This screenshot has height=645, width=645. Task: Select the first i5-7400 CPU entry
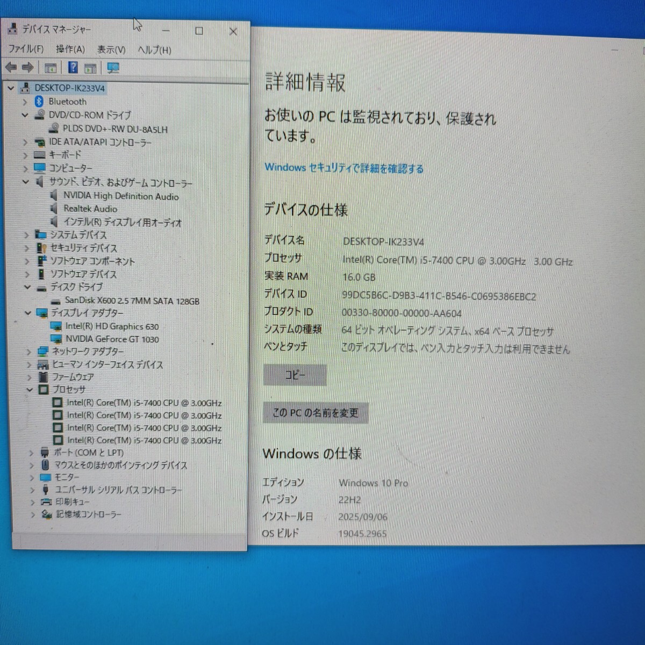point(144,403)
